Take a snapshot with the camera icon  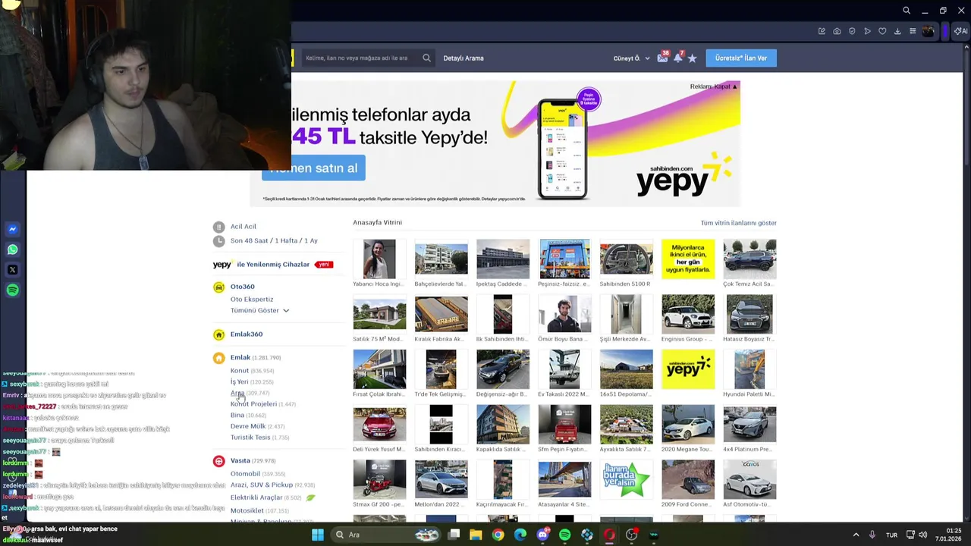837,31
